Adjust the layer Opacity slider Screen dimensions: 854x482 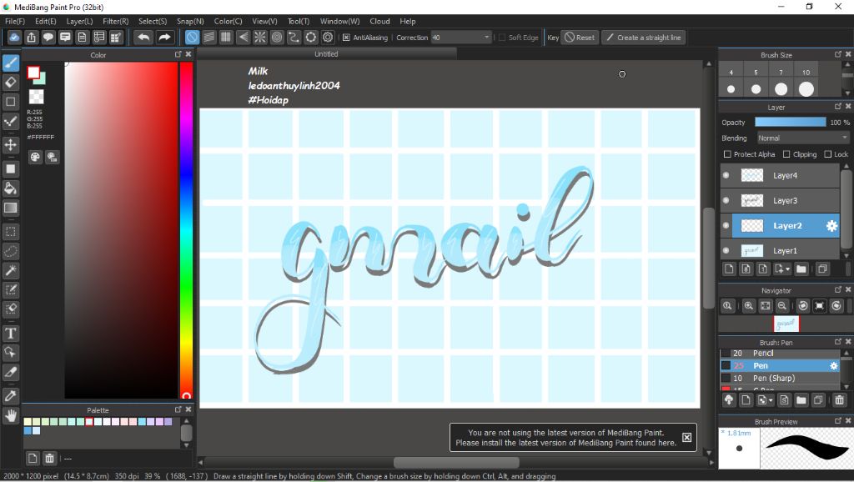(x=791, y=123)
